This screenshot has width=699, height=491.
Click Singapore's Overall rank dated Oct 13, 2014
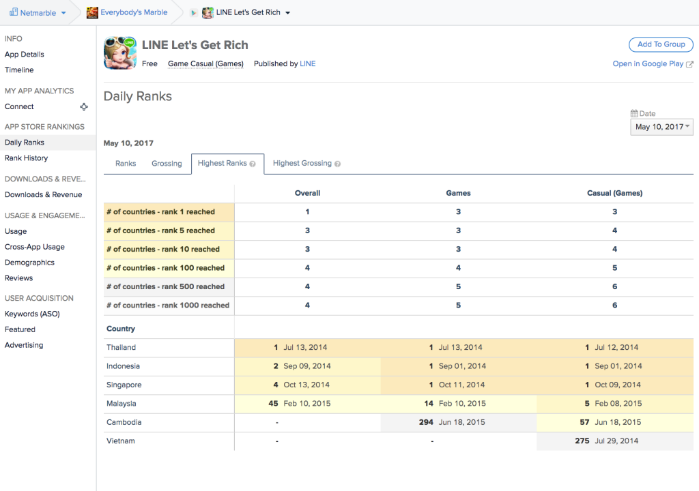[x=308, y=385]
